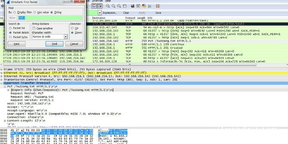Select Request URI: /iuzzang.txt line
The height and width of the screenshot is (144, 288).
point(32,97)
